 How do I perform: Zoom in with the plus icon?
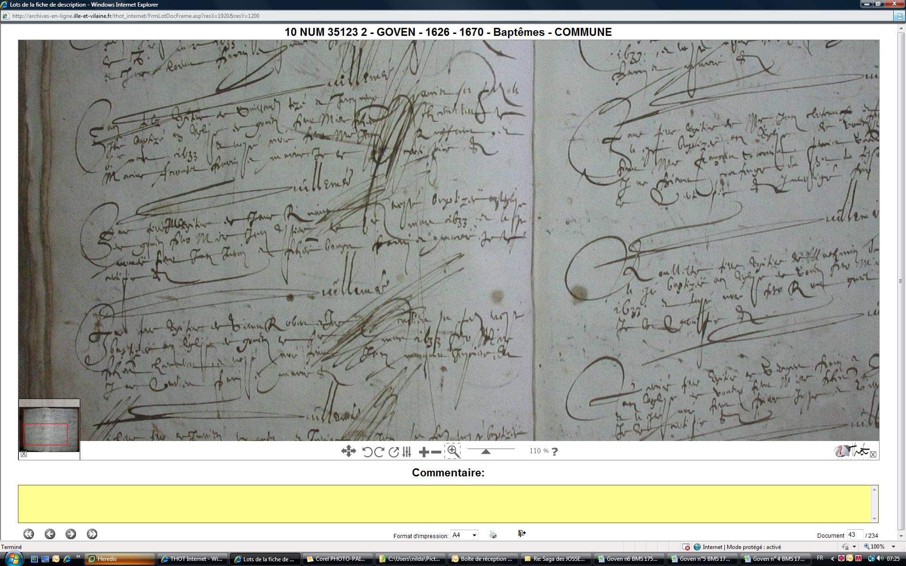click(x=423, y=452)
